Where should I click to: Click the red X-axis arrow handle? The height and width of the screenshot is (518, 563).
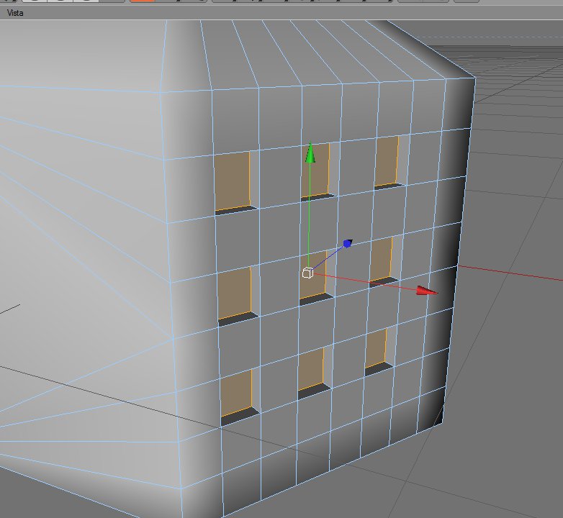pos(427,291)
